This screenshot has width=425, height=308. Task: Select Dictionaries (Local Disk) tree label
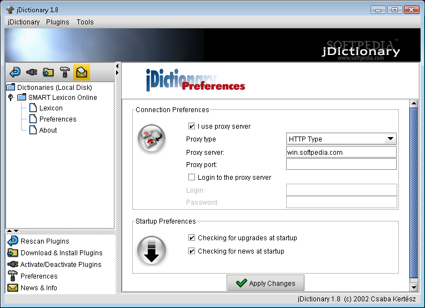(x=54, y=87)
